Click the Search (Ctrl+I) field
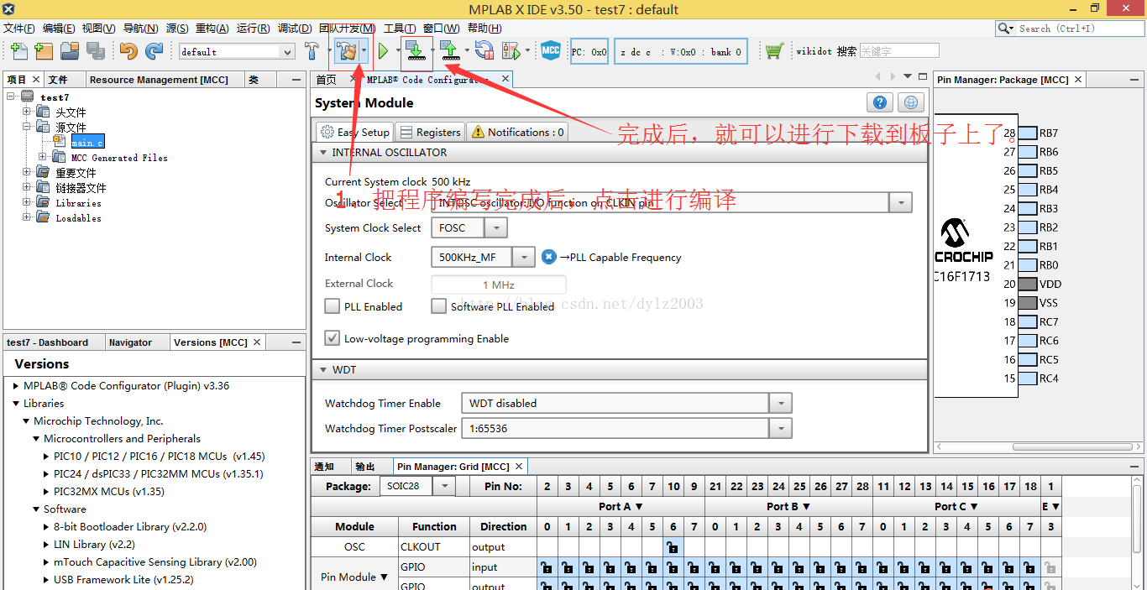The width and height of the screenshot is (1147, 590). tap(1077, 29)
